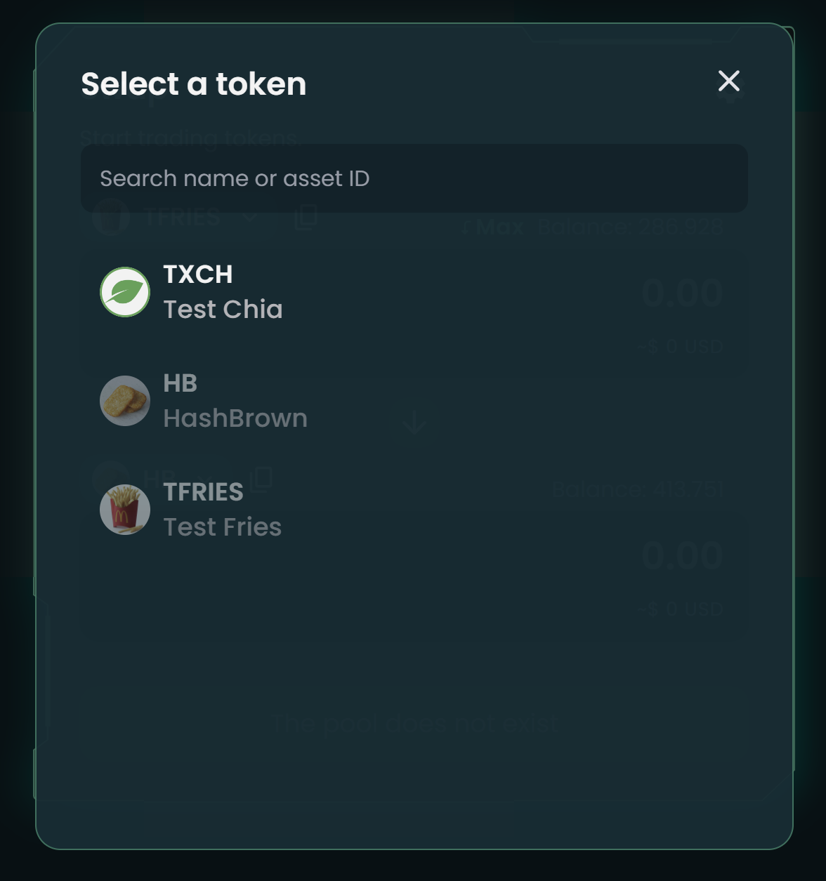This screenshot has height=881, width=826.
Task: Close the Select a token dialog
Action: 729,81
